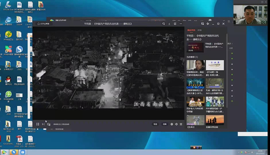Open recommended blue stage performance thumbnail
Screen dimensions: 270x155
tap(195, 83)
